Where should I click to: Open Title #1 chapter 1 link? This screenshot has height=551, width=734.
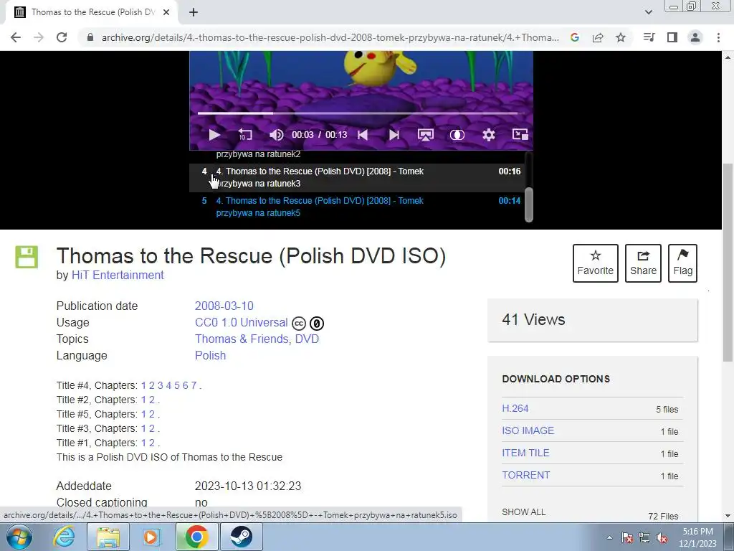[143, 443]
